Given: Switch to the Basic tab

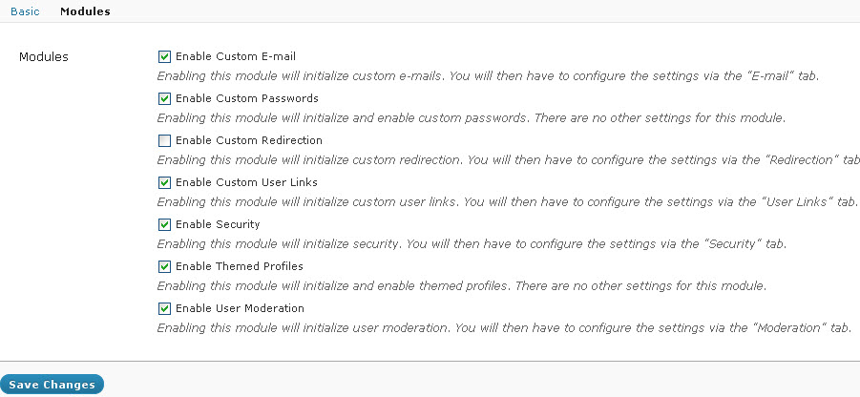Looking at the screenshot, I should coord(25,10).
